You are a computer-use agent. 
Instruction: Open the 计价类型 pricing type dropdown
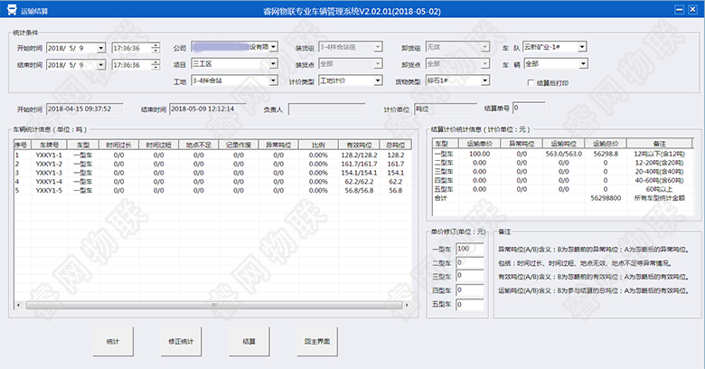pos(366,81)
